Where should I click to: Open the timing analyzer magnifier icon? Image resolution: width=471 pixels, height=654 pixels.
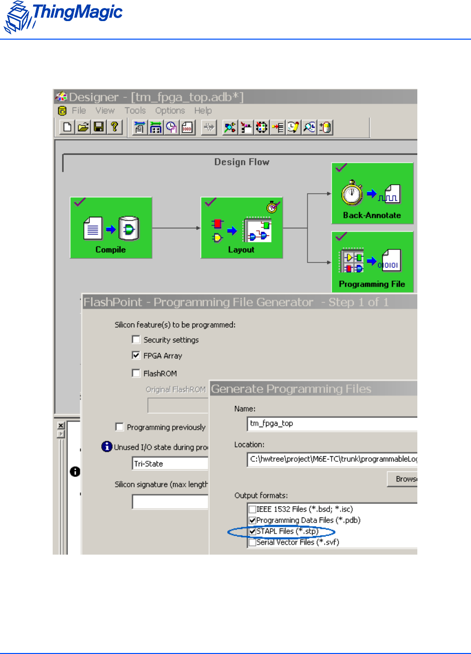[x=309, y=127]
